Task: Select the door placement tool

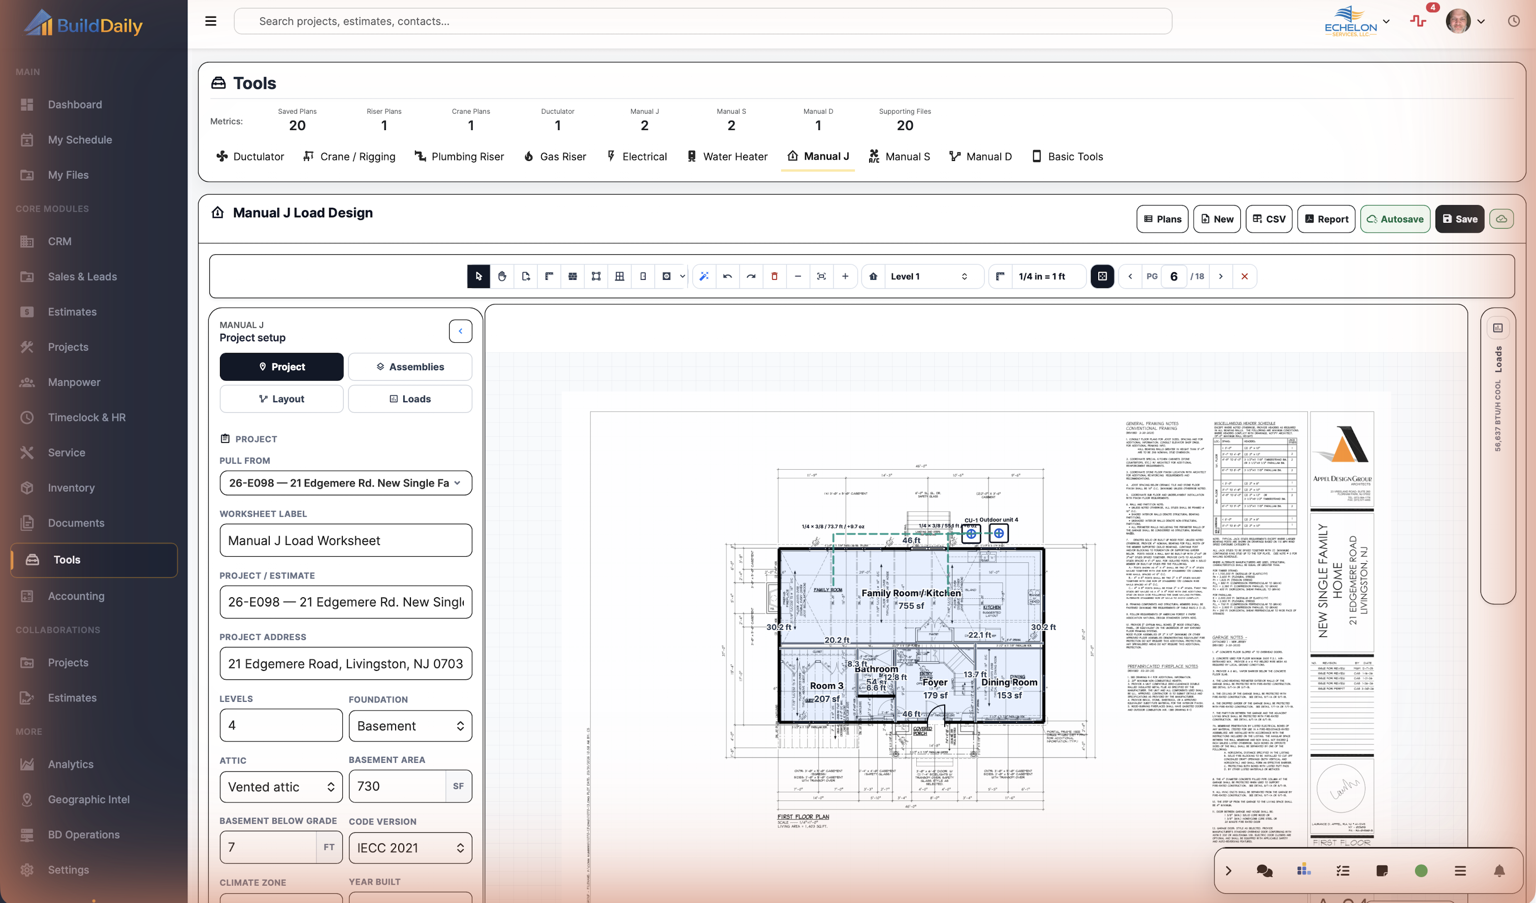Action: (x=643, y=276)
